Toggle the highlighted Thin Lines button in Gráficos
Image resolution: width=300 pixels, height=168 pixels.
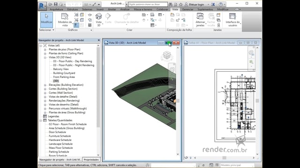(76, 25)
